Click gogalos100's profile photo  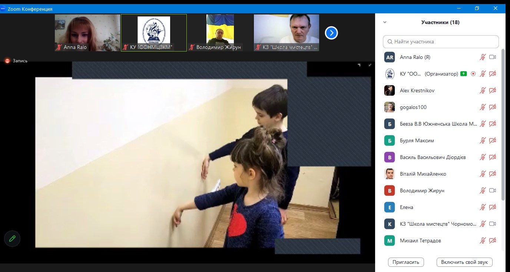tap(390, 107)
